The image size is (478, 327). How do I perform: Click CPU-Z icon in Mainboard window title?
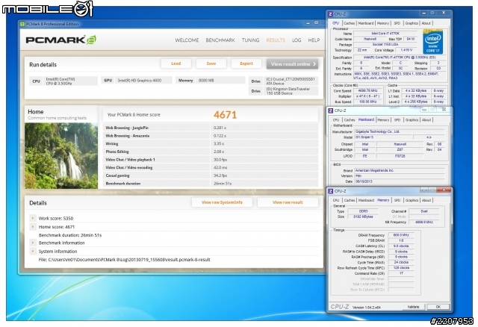click(330, 110)
